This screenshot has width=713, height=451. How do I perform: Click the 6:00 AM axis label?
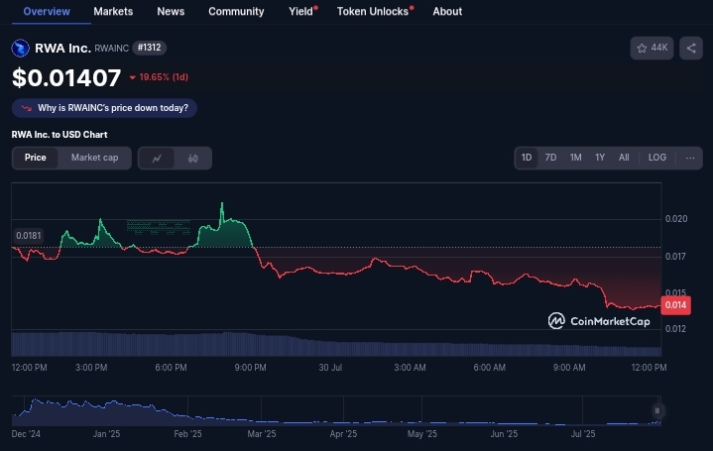[x=489, y=368]
